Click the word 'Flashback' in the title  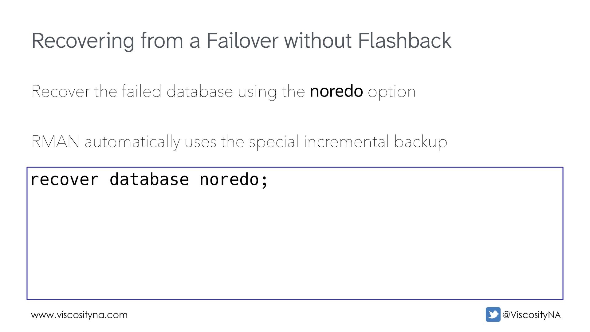[x=404, y=41]
